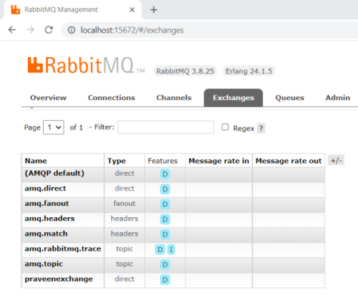Open the +/- column selector
Image resolution: width=358 pixels, height=295 pixels.
click(x=336, y=161)
